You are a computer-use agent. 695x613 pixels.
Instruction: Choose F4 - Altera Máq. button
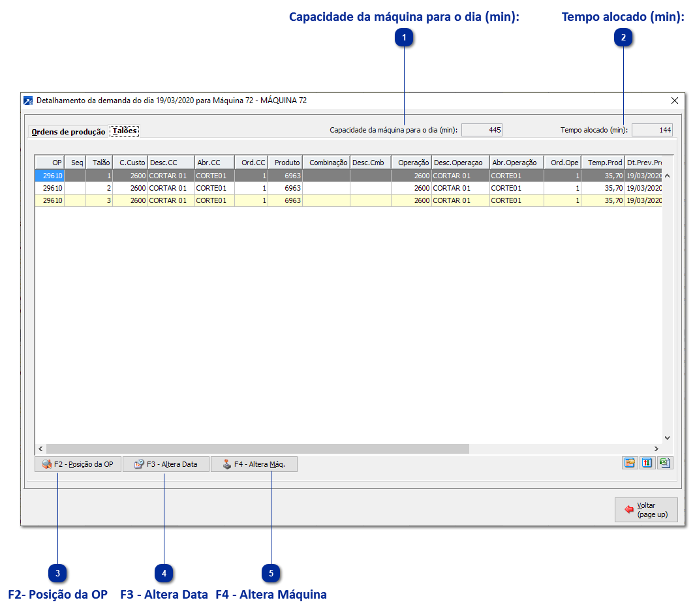[254, 464]
